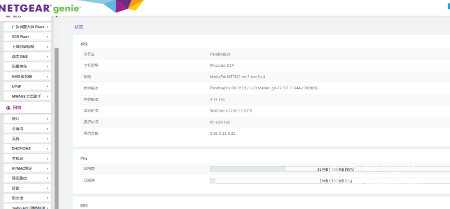This screenshot has height=209, width=450.
Task: Open 静态路由 page
Action: point(27,178)
